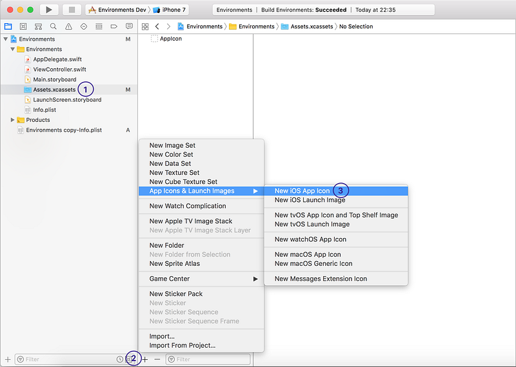This screenshot has width=516, height=367.
Task: Choose Import... menu item
Action: pos(201,337)
